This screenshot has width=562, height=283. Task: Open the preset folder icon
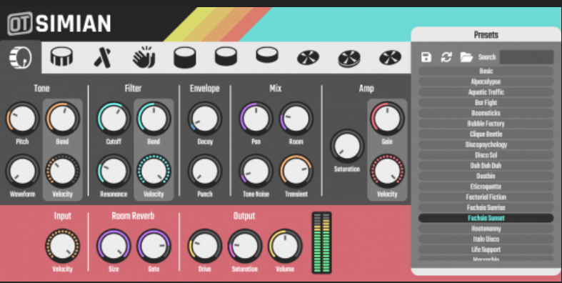[466, 57]
